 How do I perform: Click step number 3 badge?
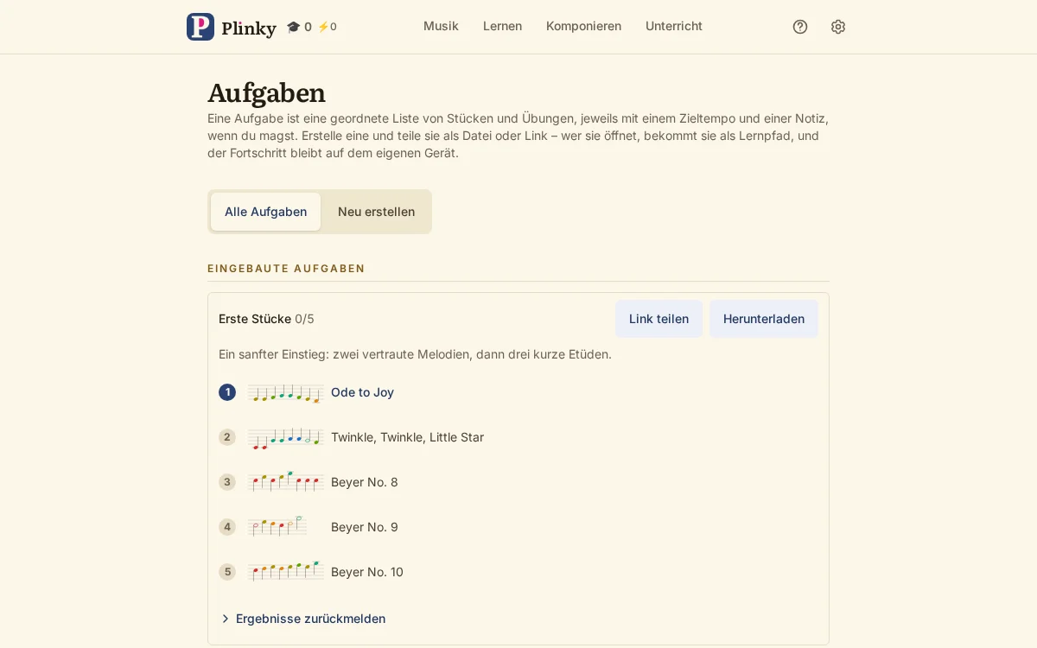point(227,482)
